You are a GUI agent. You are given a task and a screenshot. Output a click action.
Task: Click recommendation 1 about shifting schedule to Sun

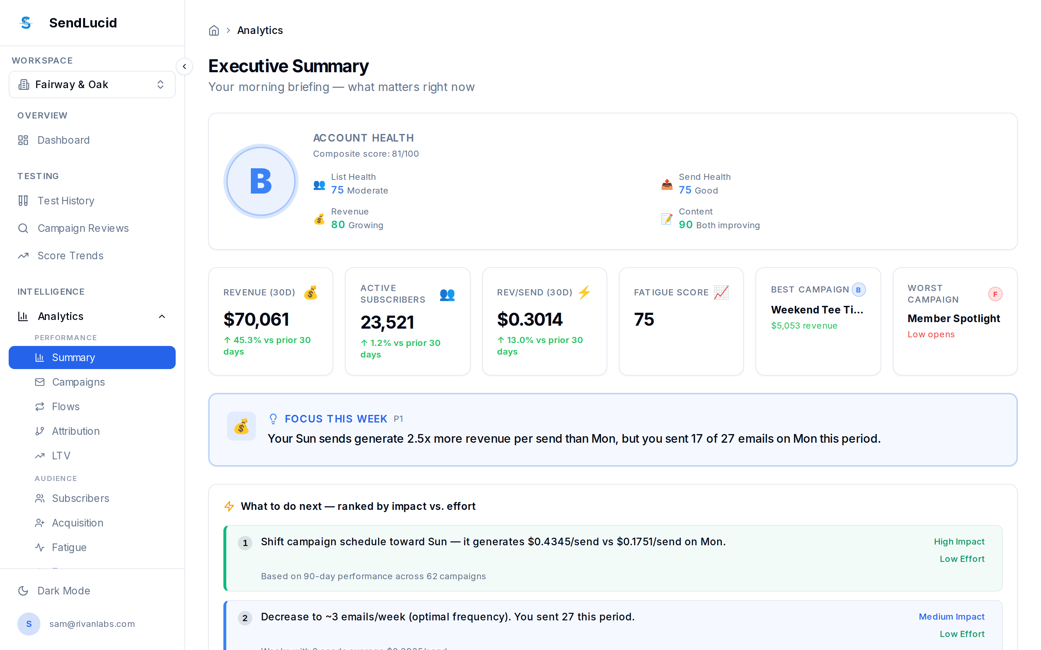613,558
